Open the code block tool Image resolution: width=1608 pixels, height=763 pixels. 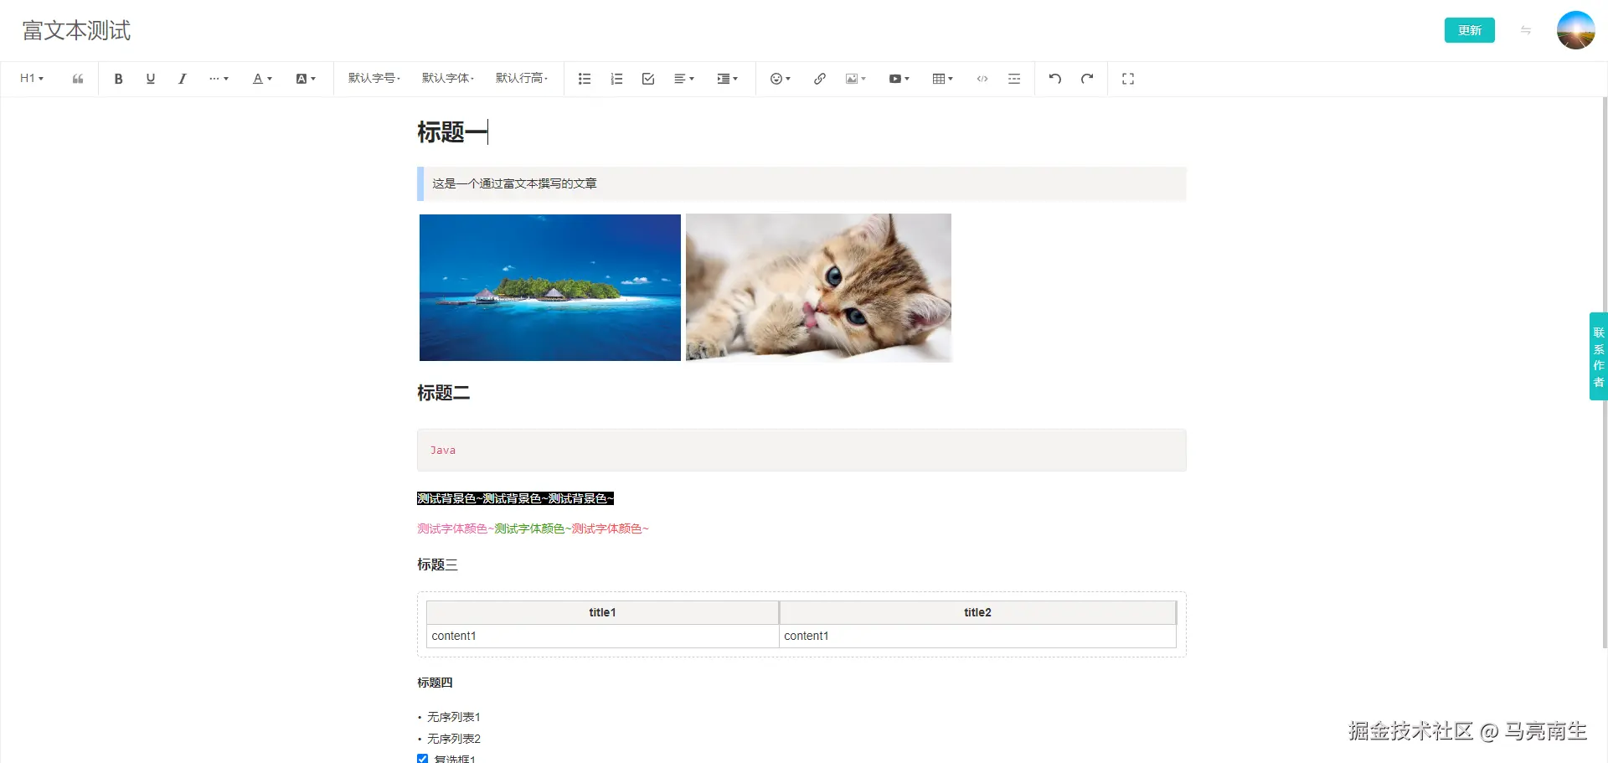tap(982, 78)
